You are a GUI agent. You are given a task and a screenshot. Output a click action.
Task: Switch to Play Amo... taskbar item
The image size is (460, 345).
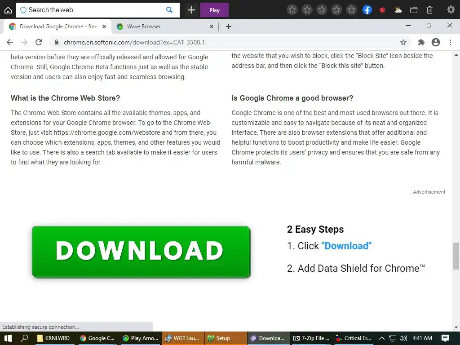point(141,338)
